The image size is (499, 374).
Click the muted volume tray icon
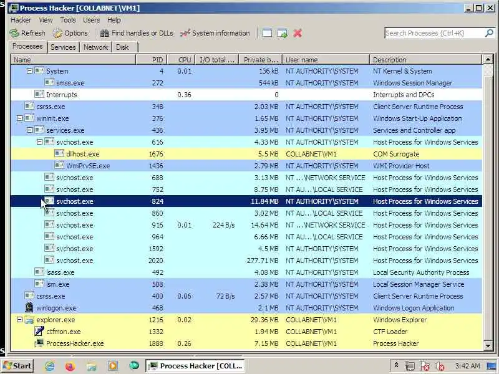tap(440, 366)
